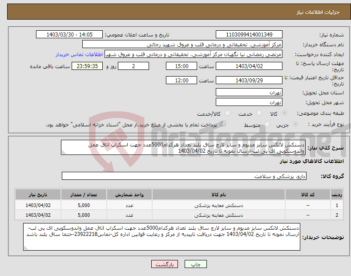351x276 pixels.
Task: Click the نام کالا column header
Action: click(x=218, y=195)
